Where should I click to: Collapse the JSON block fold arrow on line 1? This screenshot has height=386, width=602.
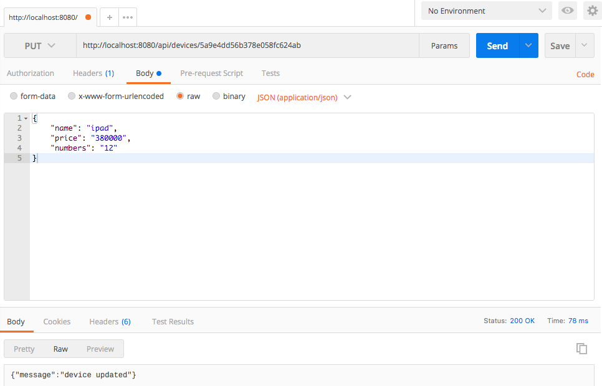(x=26, y=118)
